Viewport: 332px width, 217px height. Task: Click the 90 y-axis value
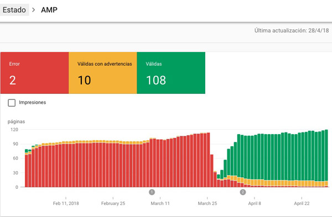point(15,144)
